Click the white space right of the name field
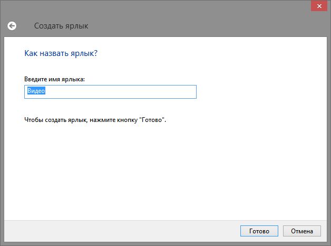 click(x=253, y=92)
